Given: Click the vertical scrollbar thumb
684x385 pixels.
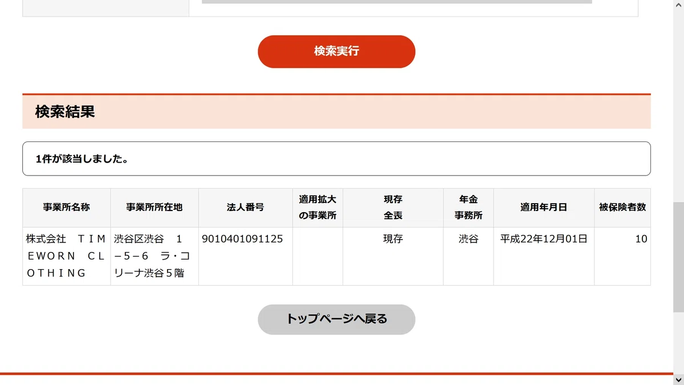Looking at the screenshot, I should click(678, 257).
